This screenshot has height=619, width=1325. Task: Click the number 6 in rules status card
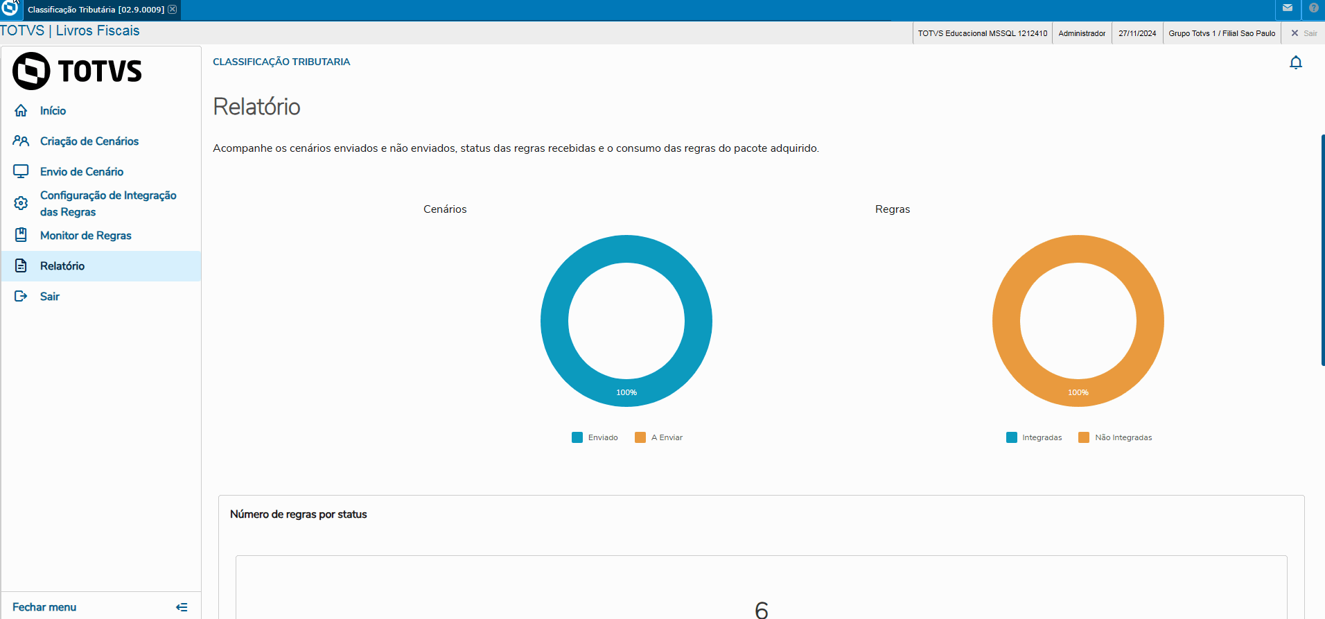pyautogui.click(x=762, y=610)
